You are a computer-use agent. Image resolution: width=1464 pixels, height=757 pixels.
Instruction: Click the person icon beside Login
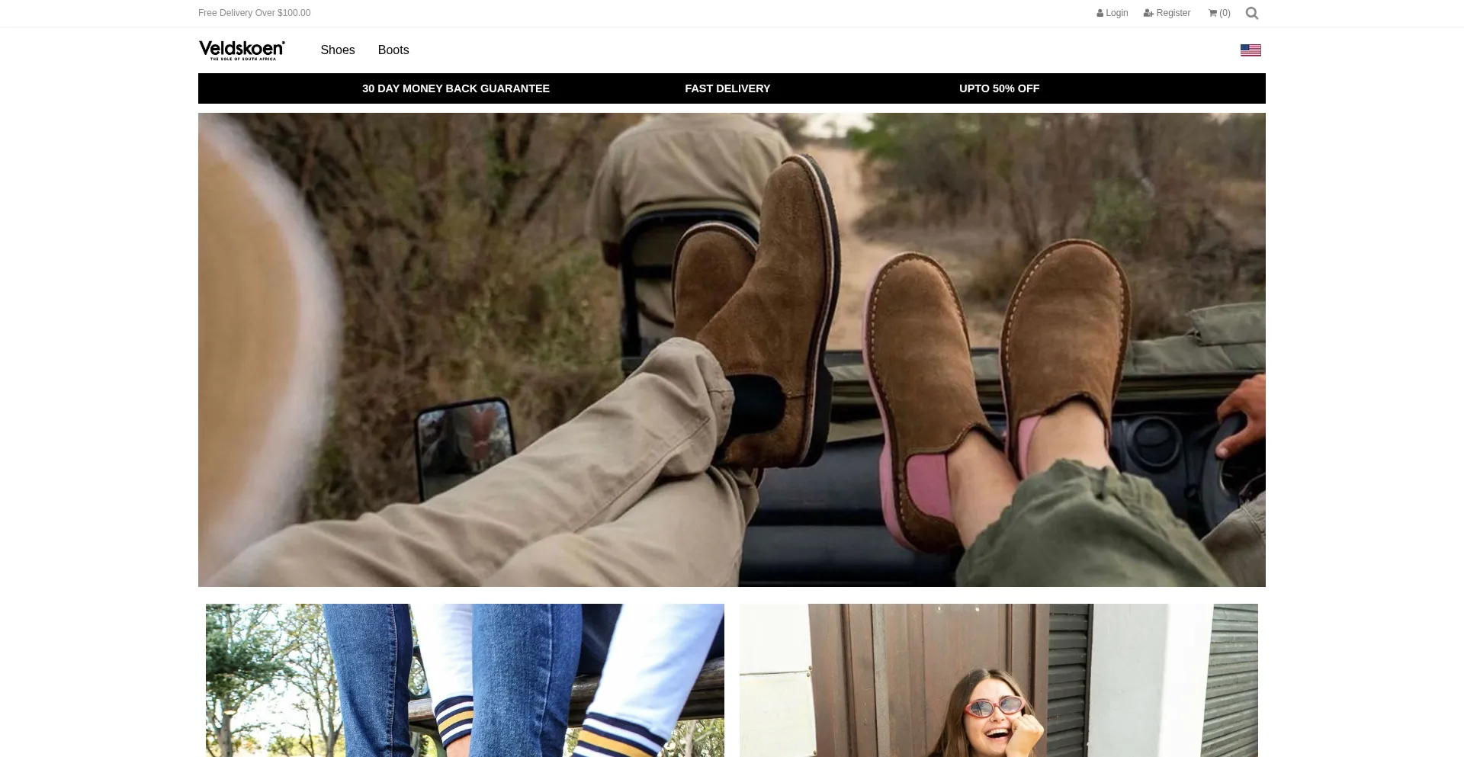[1100, 13]
